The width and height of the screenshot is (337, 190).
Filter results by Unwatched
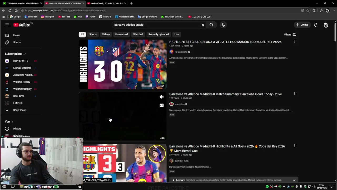(x=121, y=34)
